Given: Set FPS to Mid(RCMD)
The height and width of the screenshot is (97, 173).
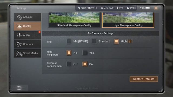Looking at the screenshot, I should pyautogui.click(x=69, y=41).
